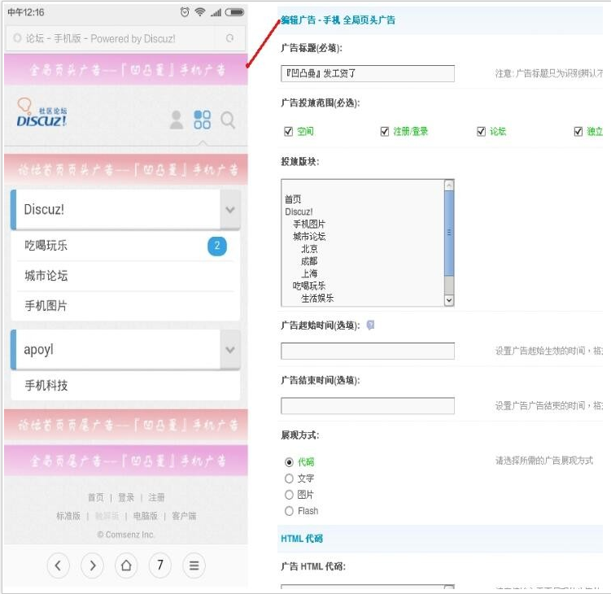Select 吃喝玩乐 in the 投放版块 list
Image resolution: width=611 pixels, height=594 pixels.
pyautogui.click(x=309, y=286)
